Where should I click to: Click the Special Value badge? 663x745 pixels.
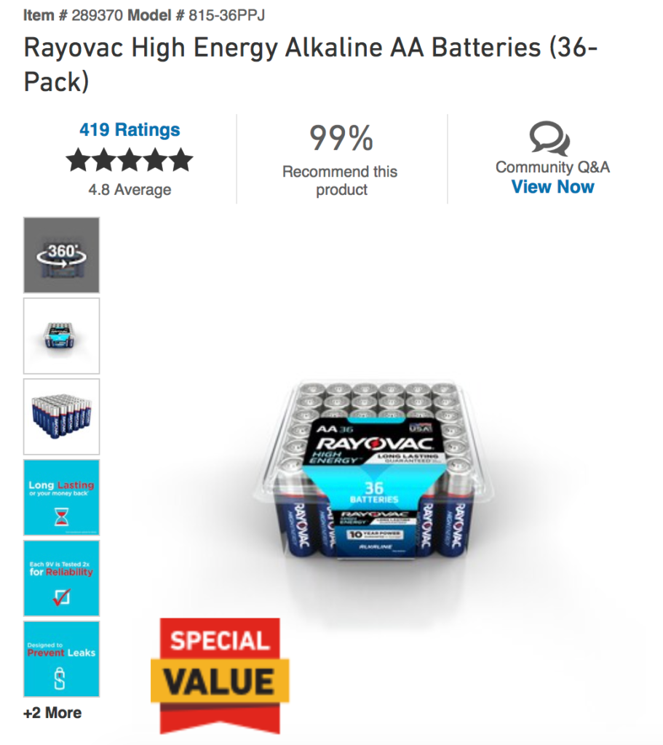click(220, 676)
